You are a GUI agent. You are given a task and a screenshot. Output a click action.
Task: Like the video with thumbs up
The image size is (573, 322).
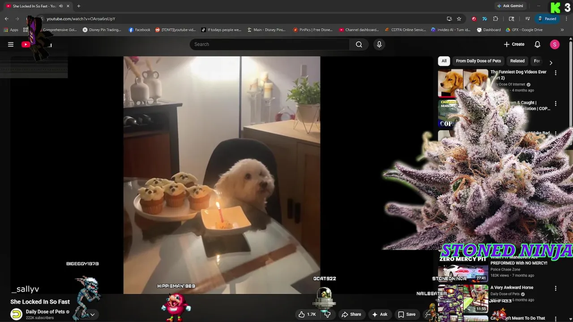click(x=307, y=314)
